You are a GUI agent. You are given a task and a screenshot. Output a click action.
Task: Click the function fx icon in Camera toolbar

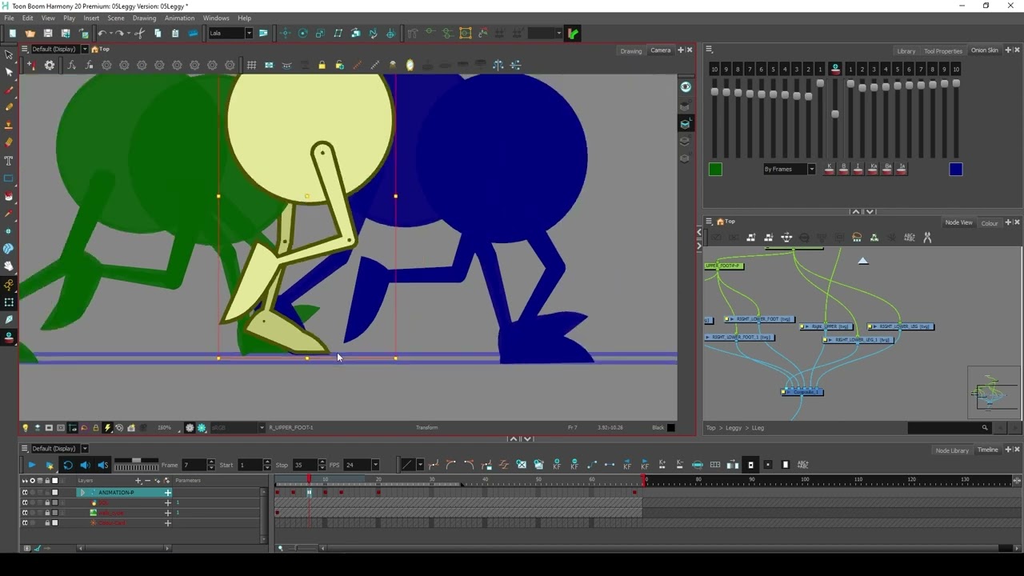pyautogui.click(x=71, y=65)
